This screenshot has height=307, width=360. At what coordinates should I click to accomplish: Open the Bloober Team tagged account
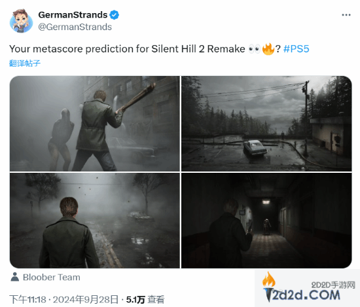point(52,277)
